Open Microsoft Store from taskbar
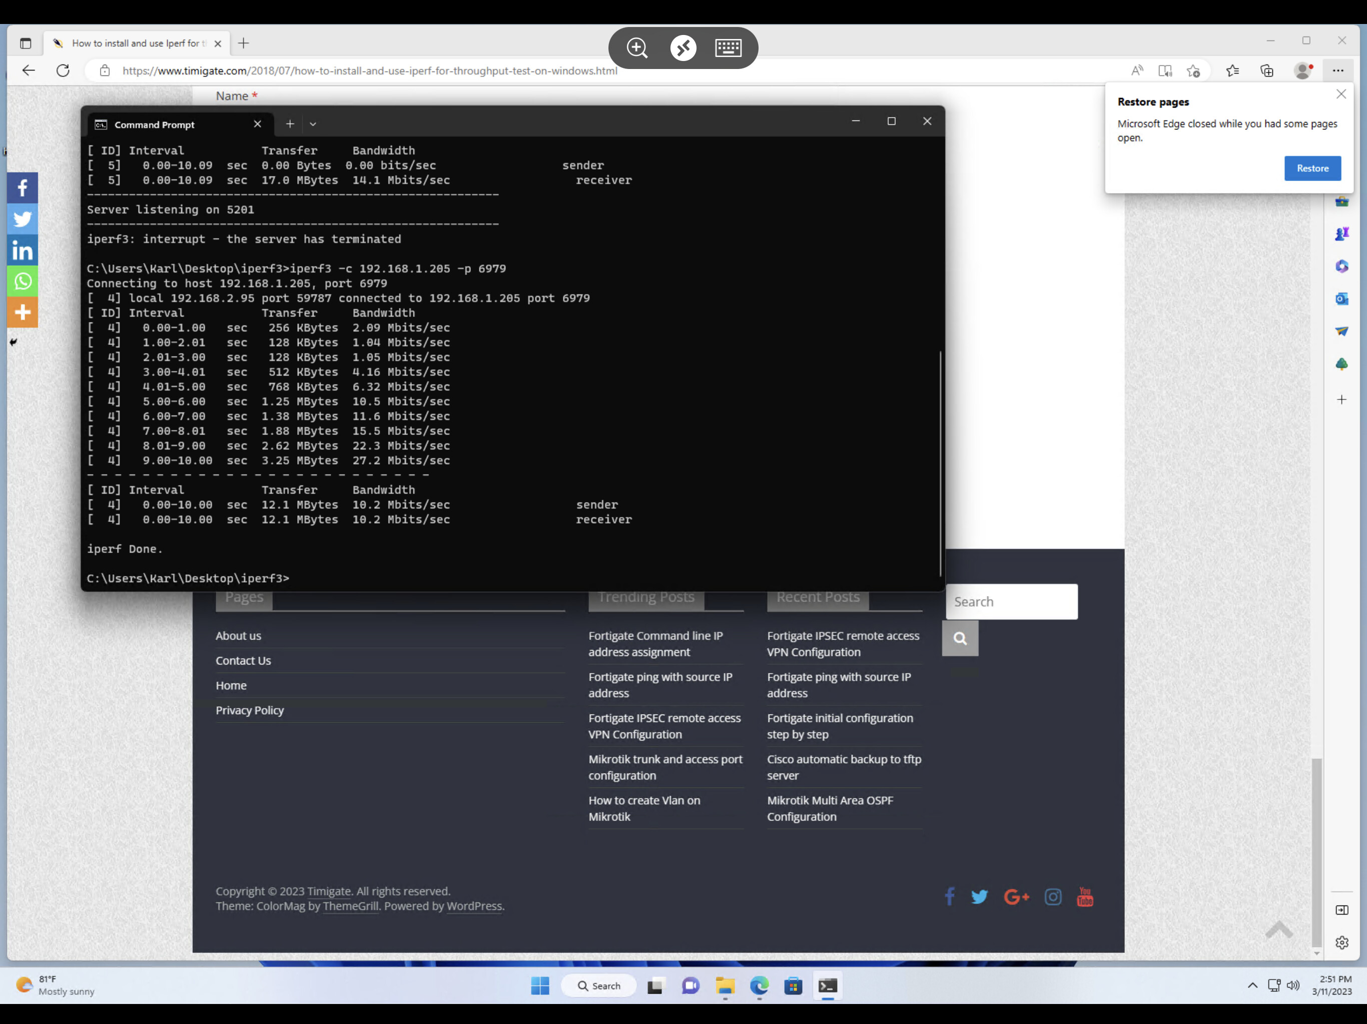The width and height of the screenshot is (1367, 1024). (793, 985)
